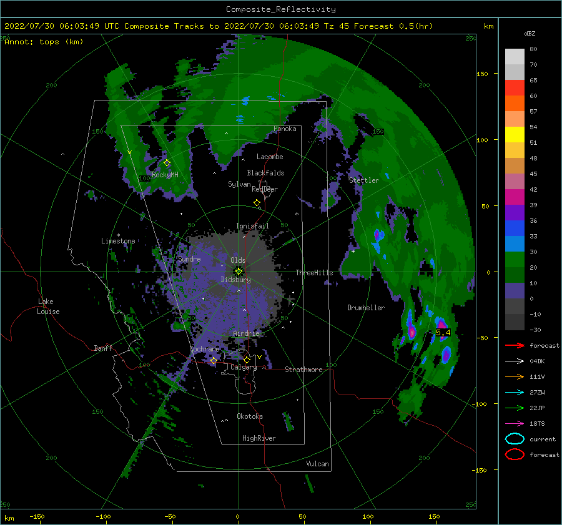Click the Composite_Reflectivity title
Viewport: 562px width, 525px height.
tap(280, 9)
